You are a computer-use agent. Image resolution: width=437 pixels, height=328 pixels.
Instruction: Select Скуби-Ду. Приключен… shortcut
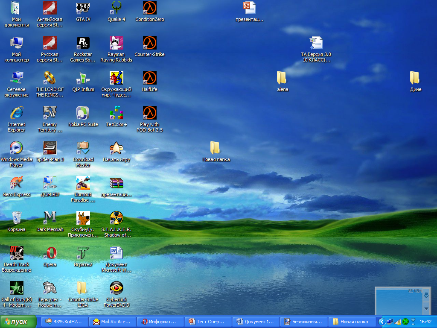point(83,224)
